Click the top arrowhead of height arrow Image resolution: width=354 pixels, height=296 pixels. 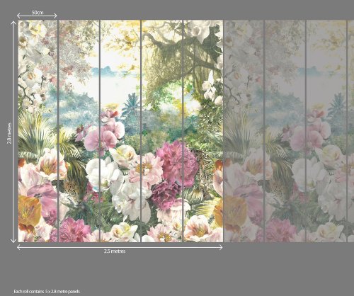tap(13, 23)
